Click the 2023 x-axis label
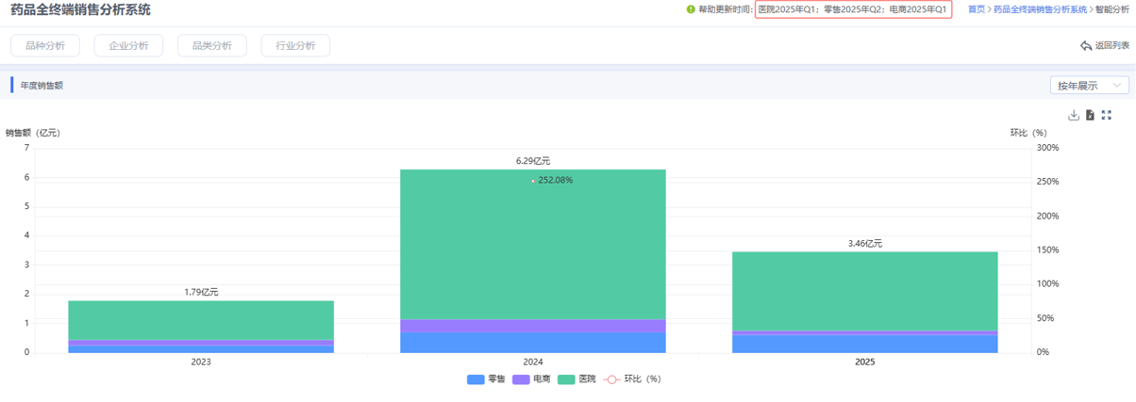Screen dimensions: 1136x402 coord(201,362)
